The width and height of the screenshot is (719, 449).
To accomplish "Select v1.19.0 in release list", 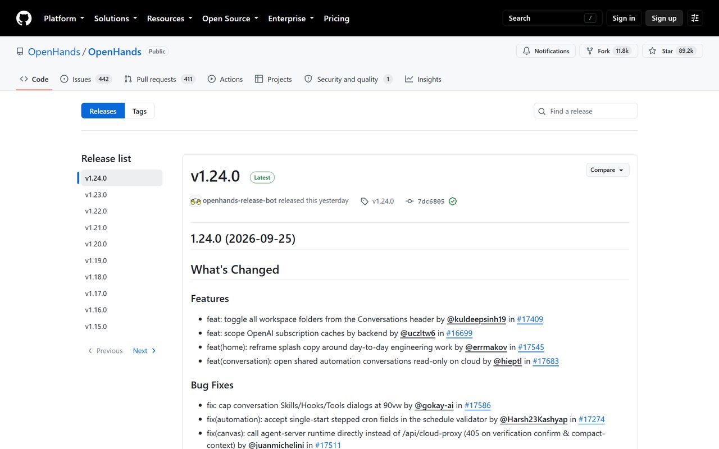I will 122,260.
